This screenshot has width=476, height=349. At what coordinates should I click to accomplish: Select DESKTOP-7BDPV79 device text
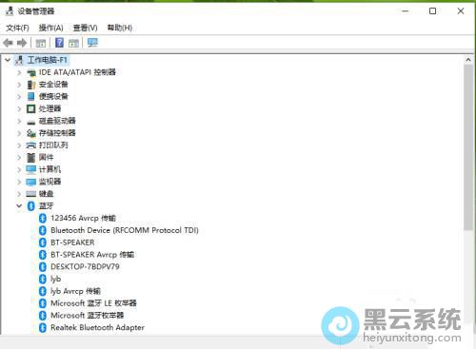(85, 266)
